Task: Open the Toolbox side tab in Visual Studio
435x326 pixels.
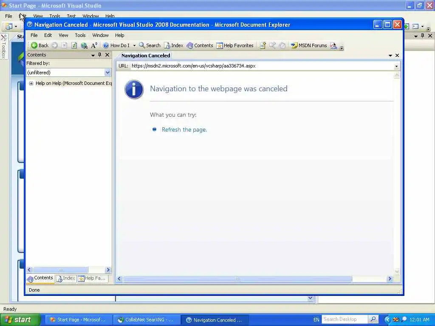Action: [4, 46]
